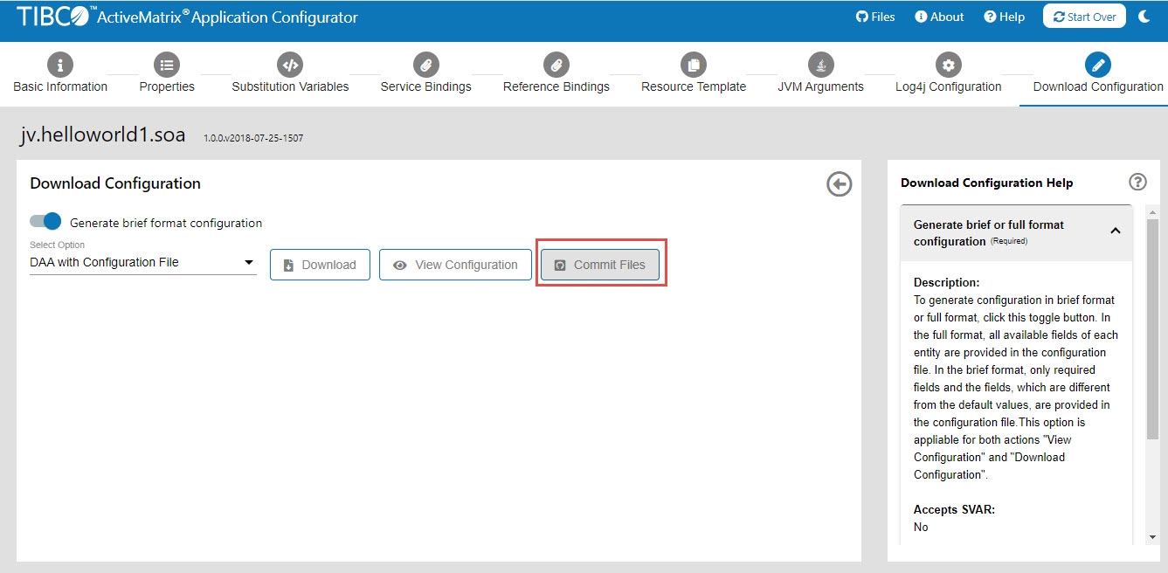Screen dimensions: 1168x573
Task: Click the Start Over button
Action: pyautogui.click(x=1084, y=17)
